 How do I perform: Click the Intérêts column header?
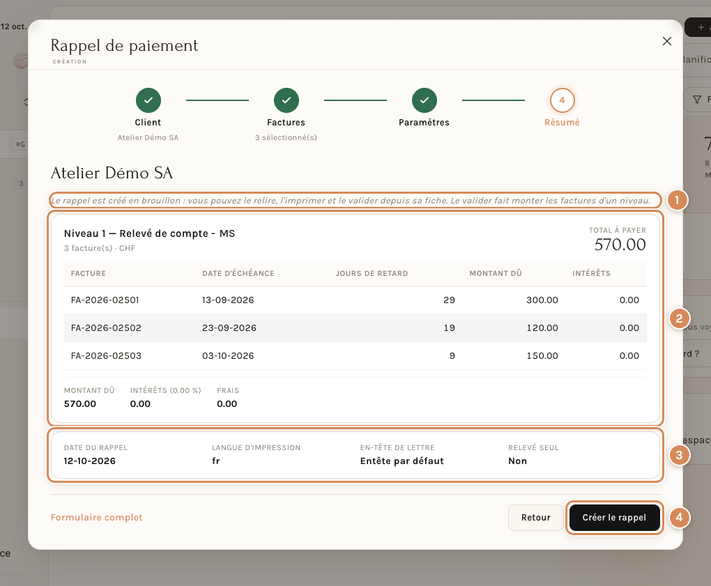(591, 273)
